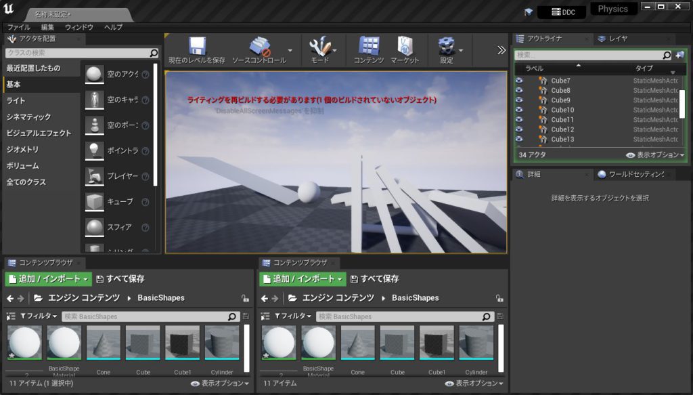Click the outliner search field

point(593,56)
